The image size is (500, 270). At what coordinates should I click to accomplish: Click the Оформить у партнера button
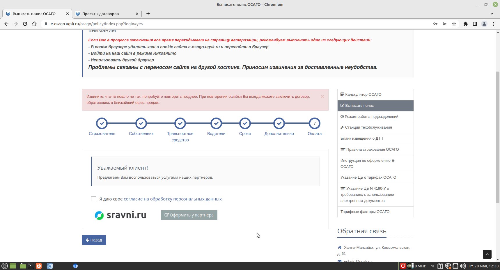[189, 215]
